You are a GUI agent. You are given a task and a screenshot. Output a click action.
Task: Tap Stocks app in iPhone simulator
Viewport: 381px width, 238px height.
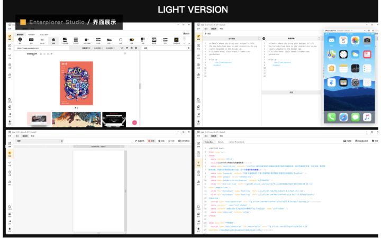click(x=355, y=68)
